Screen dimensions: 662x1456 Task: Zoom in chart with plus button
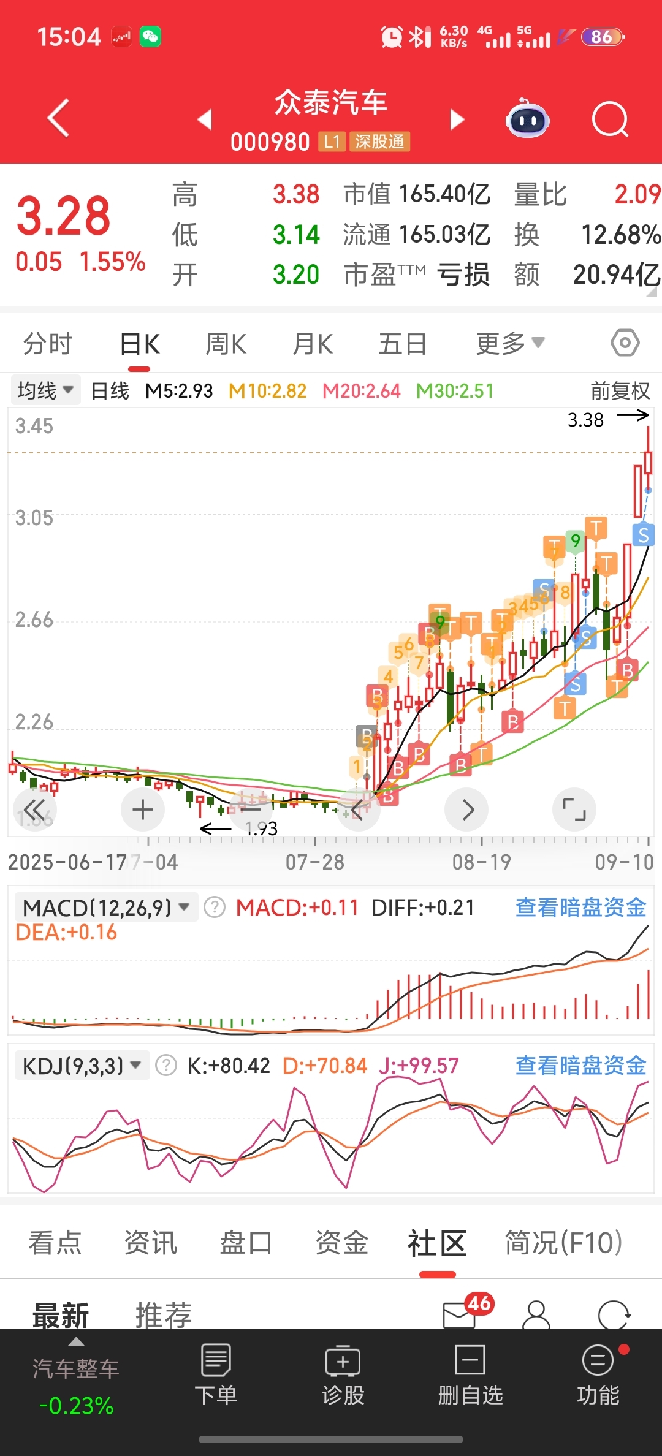pyautogui.click(x=143, y=810)
